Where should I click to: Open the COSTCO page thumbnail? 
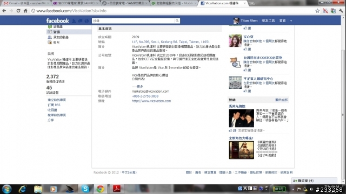point(235,62)
